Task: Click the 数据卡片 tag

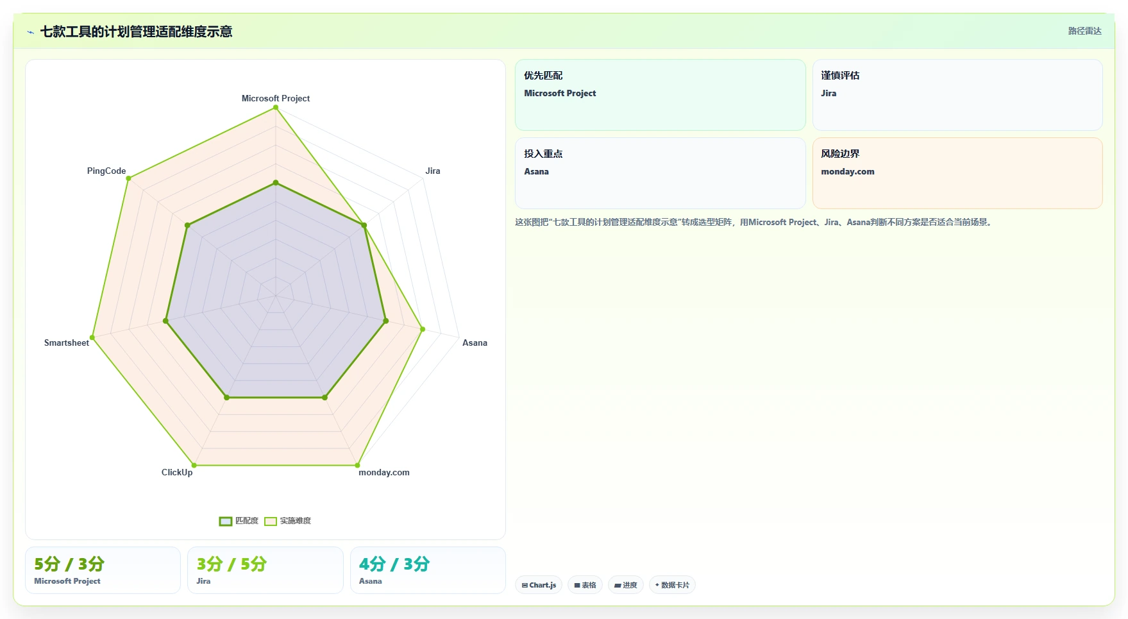Action: [672, 585]
